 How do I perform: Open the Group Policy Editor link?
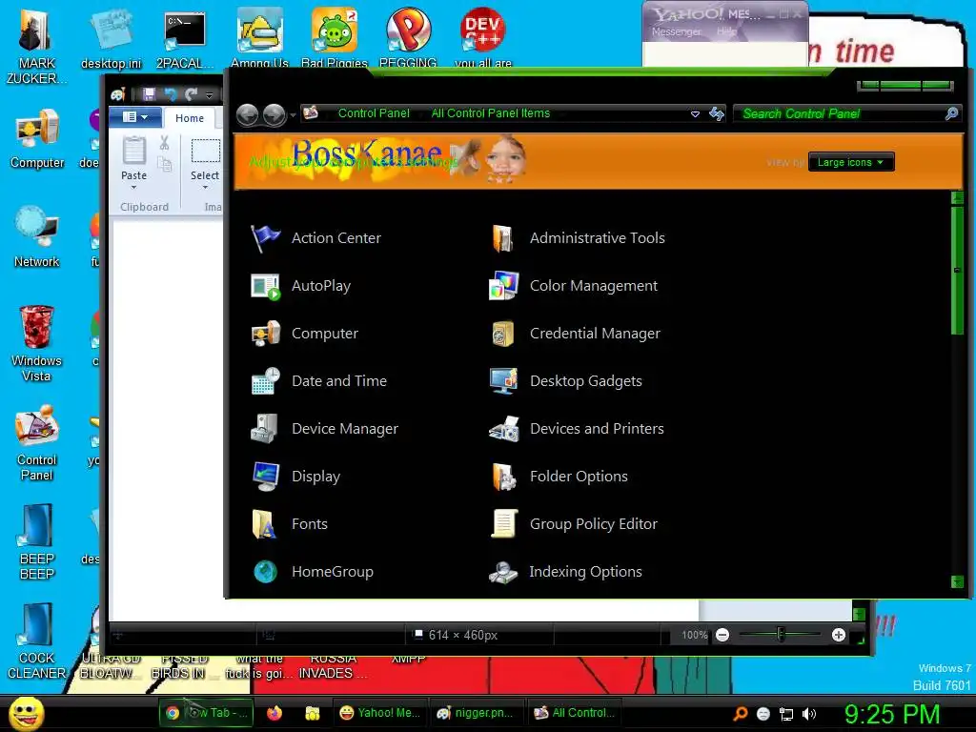pos(594,524)
